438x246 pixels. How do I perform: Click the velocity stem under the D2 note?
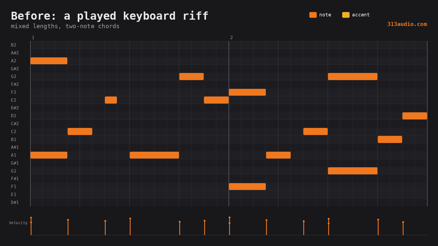403,229
